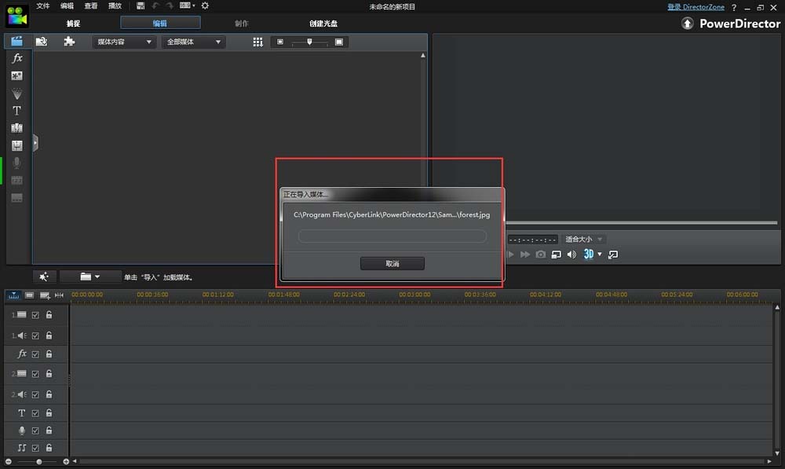
Task: Open the 适合大小 preview size dropdown
Action: (x=584, y=239)
